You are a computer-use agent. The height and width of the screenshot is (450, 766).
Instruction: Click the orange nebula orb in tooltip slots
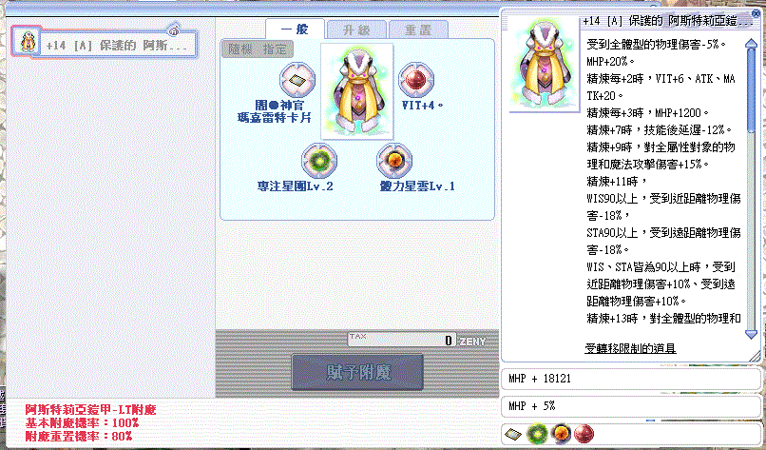(561, 434)
